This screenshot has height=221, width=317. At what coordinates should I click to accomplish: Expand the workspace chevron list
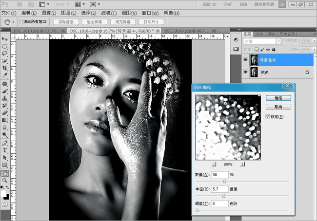pos(282,4)
